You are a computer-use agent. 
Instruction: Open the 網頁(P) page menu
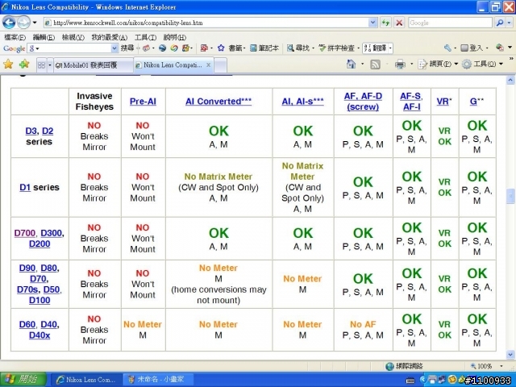tap(438, 64)
